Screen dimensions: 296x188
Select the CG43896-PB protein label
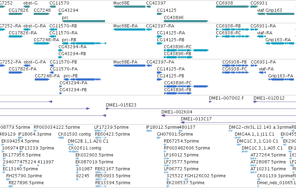[x=178, y=90]
